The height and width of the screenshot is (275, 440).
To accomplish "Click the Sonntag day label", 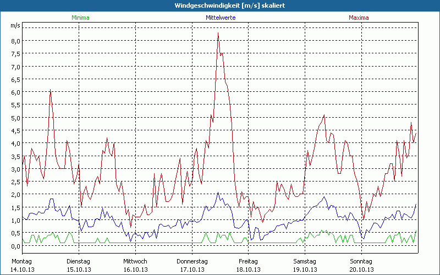I will tap(361, 261).
